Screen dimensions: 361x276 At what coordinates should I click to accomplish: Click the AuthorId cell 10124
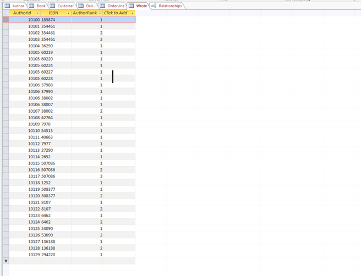(x=25, y=222)
